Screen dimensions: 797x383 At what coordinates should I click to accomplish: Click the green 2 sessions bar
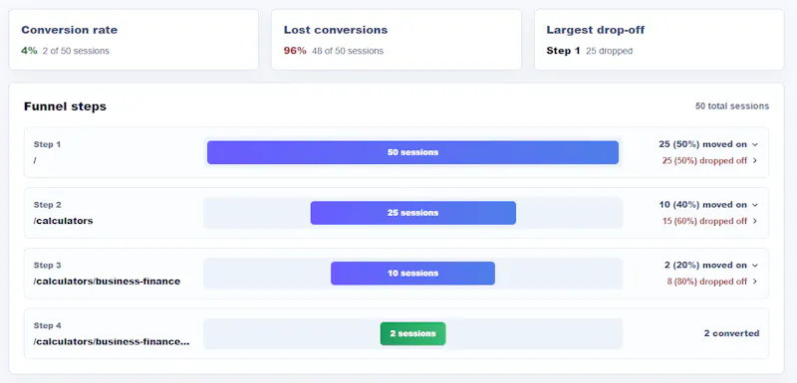pyautogui.click(x=412, y=333)
